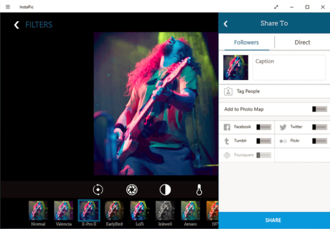Toggle full-screen expand arrows in title bar
330x229 pixels.
[x=276, y=7]
